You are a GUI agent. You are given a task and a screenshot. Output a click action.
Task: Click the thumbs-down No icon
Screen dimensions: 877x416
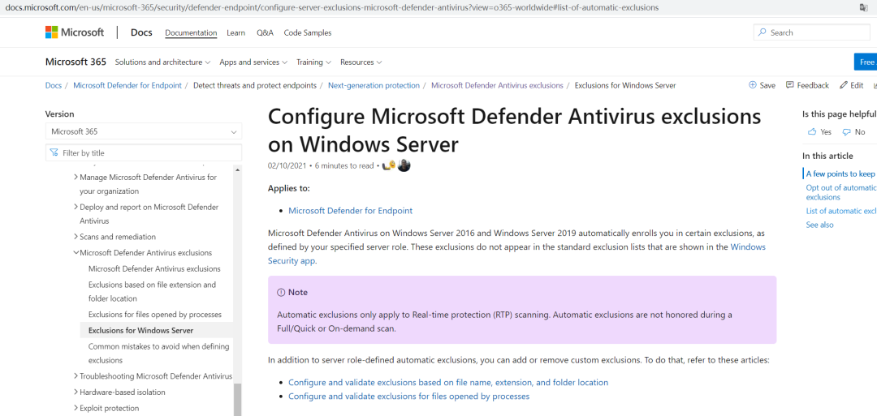846,132
